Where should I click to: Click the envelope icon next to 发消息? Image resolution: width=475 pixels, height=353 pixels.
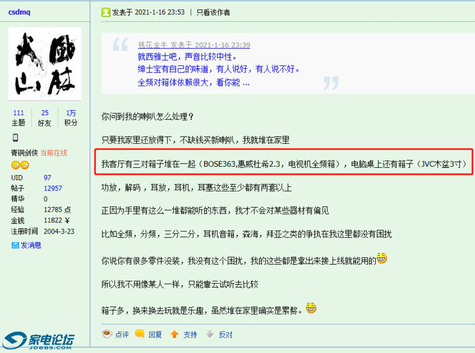point(15,245)
